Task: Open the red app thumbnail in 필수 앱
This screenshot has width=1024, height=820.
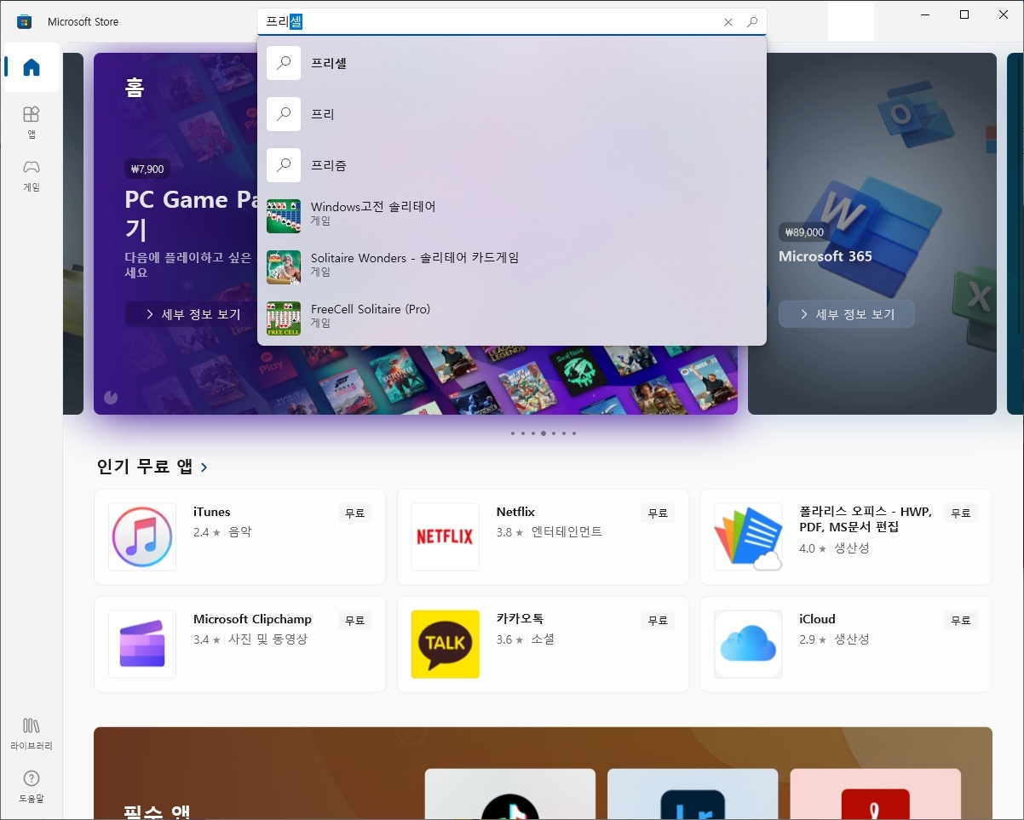Action: click(875, 794)
